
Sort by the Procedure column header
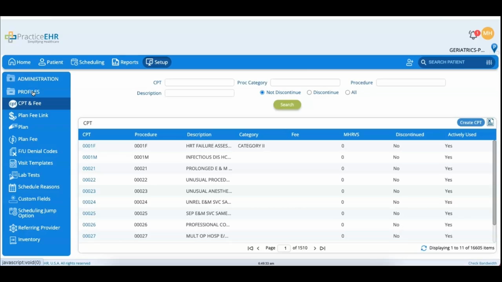[x=146, y=134]
